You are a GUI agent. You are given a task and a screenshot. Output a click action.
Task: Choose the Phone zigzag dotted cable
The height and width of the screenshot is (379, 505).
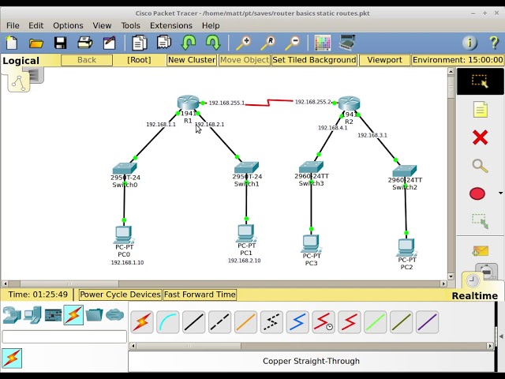click(271, 322)
